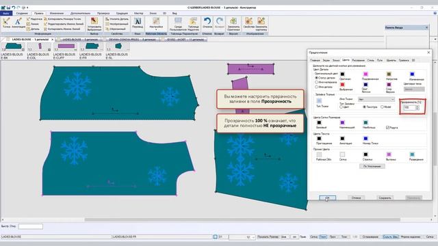Select the Точка tool in the ribbon
This screenshot has height=246, width=438.
6,23
